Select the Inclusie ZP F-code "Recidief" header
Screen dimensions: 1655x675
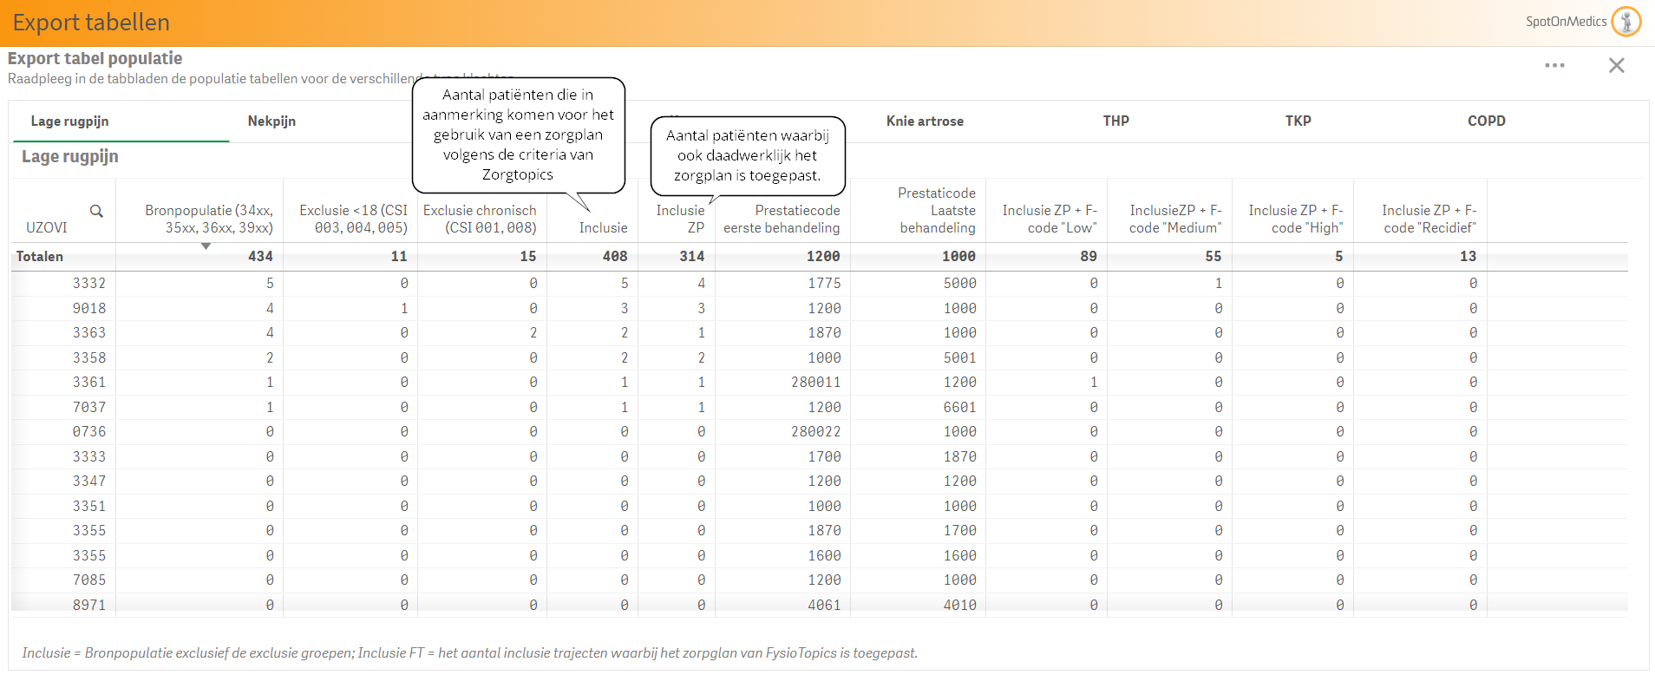point(1429,219)
